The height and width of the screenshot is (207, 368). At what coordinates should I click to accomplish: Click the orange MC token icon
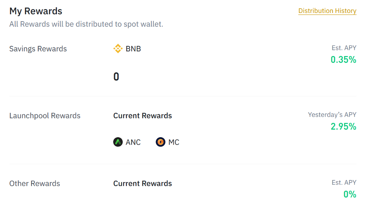pos(160,142)
